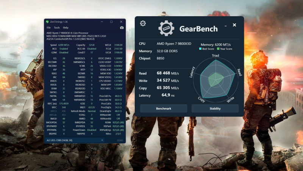Click the tRAS value 48

(64, 73)
